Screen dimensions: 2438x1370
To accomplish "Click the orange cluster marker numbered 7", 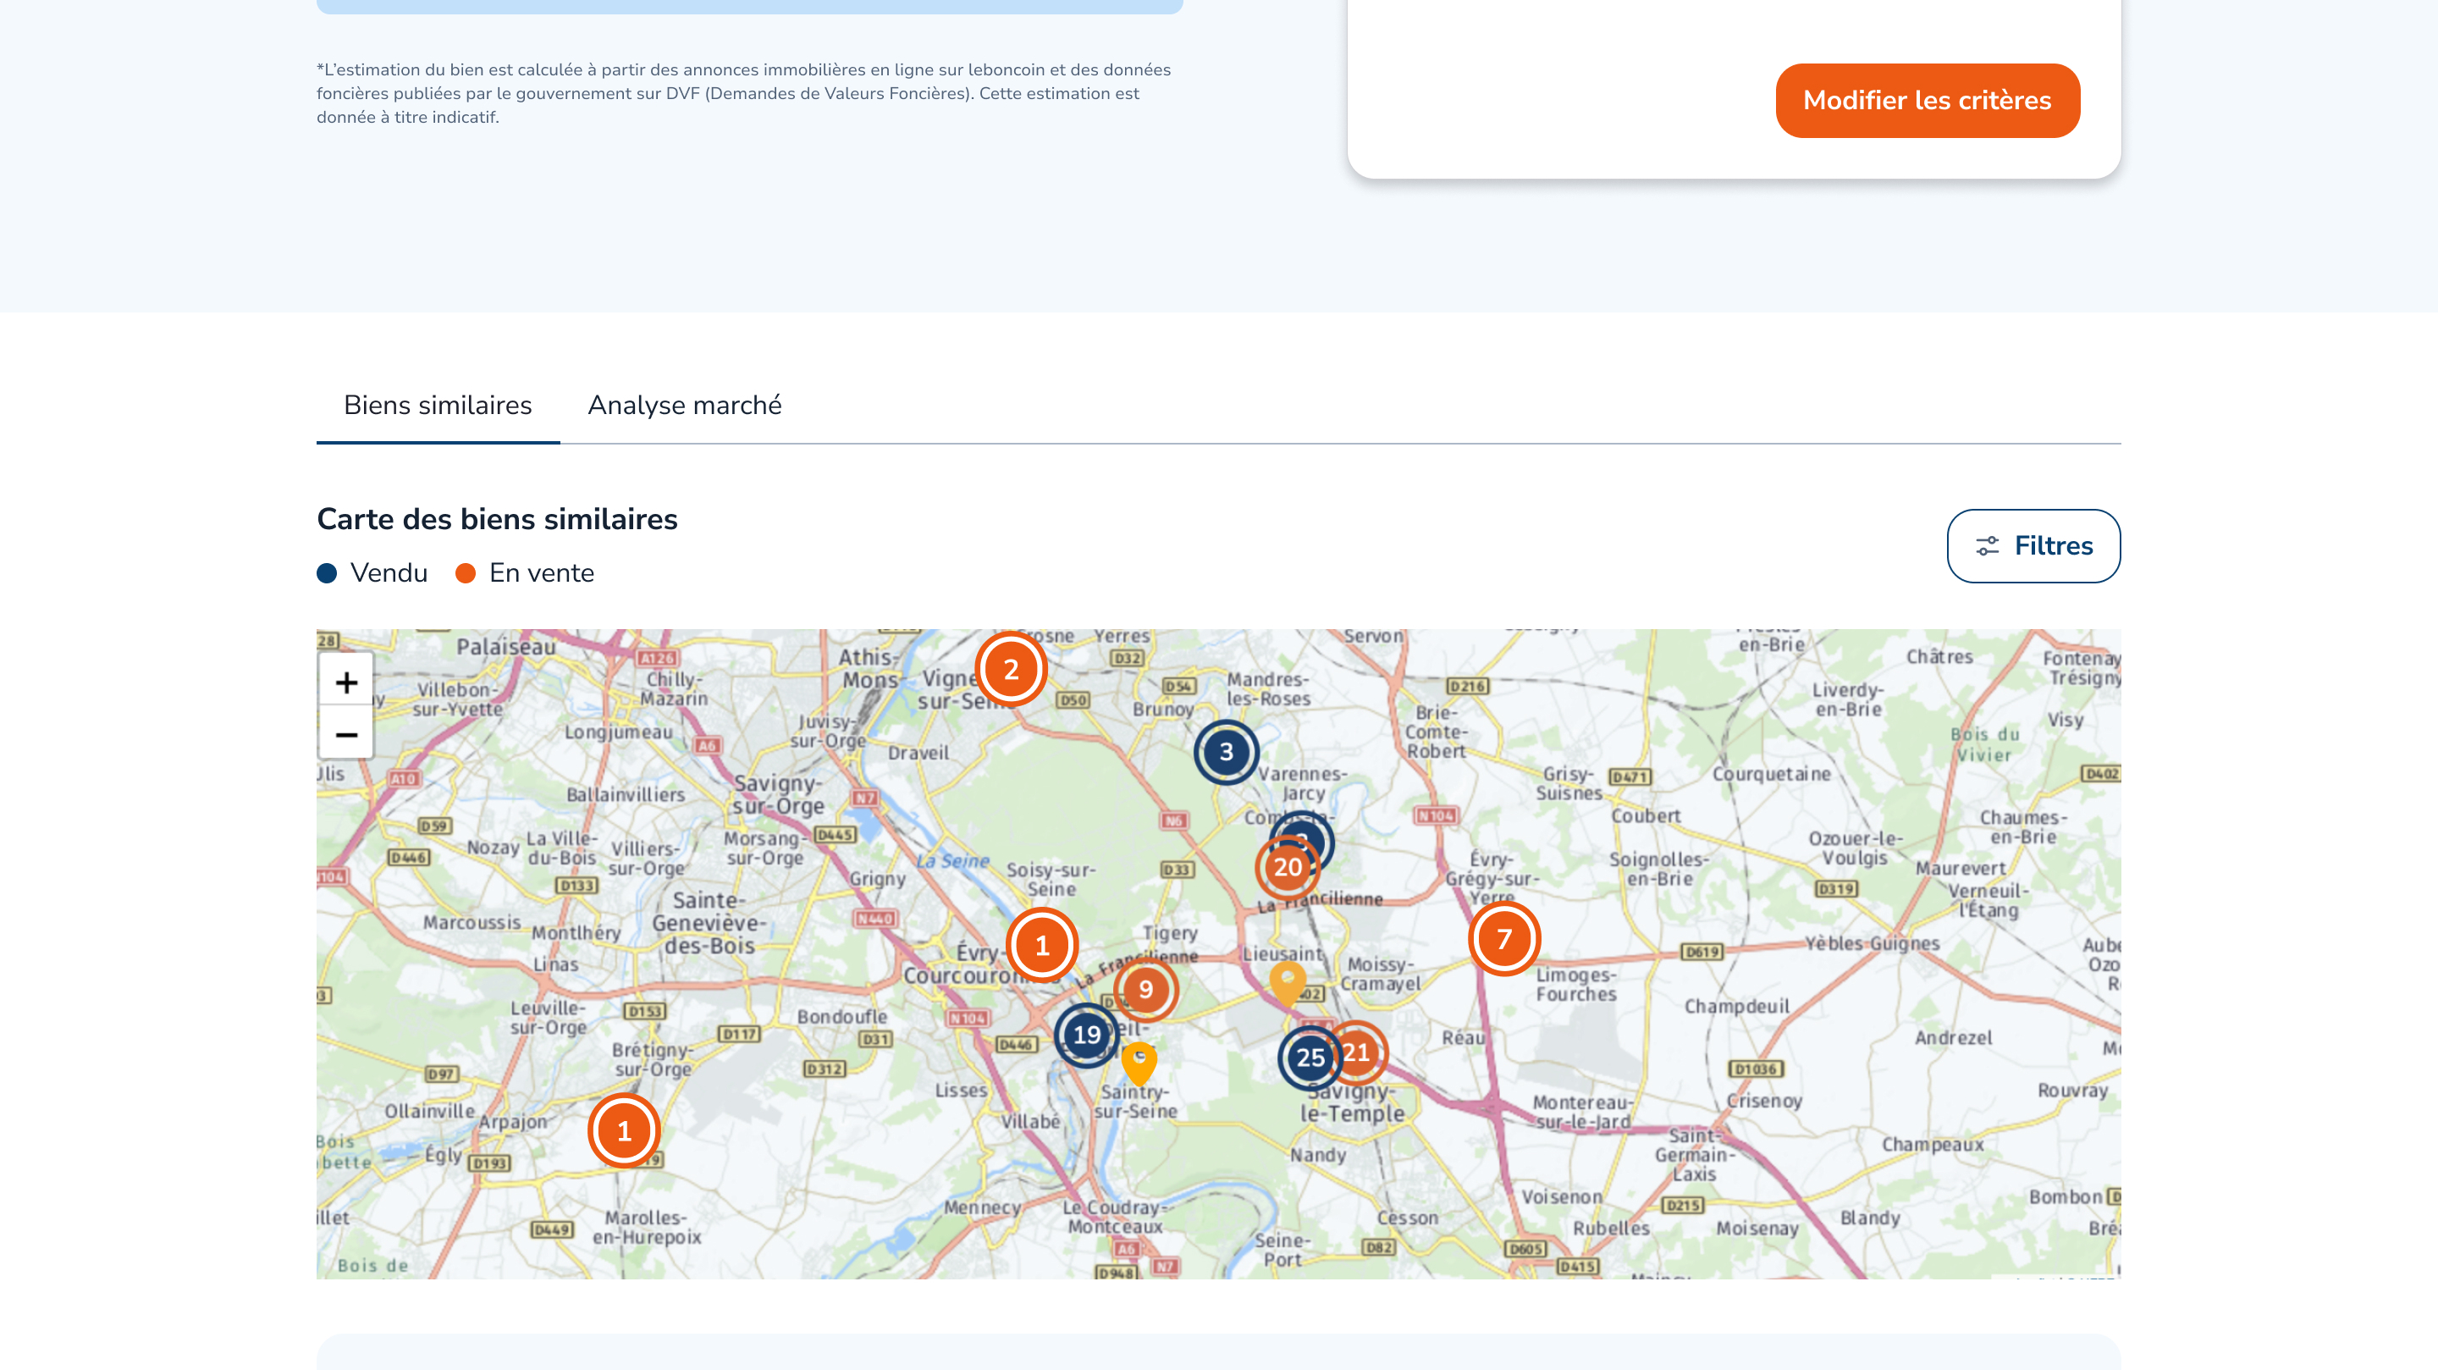I will pyautogui.click(x=1504, y=938).
